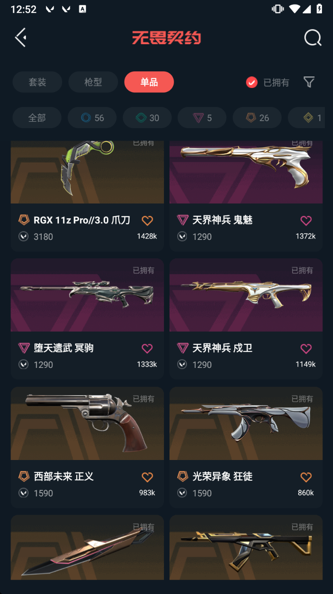Open the filter funnel icon
This screenshot has width=333, height=594.
309,82
